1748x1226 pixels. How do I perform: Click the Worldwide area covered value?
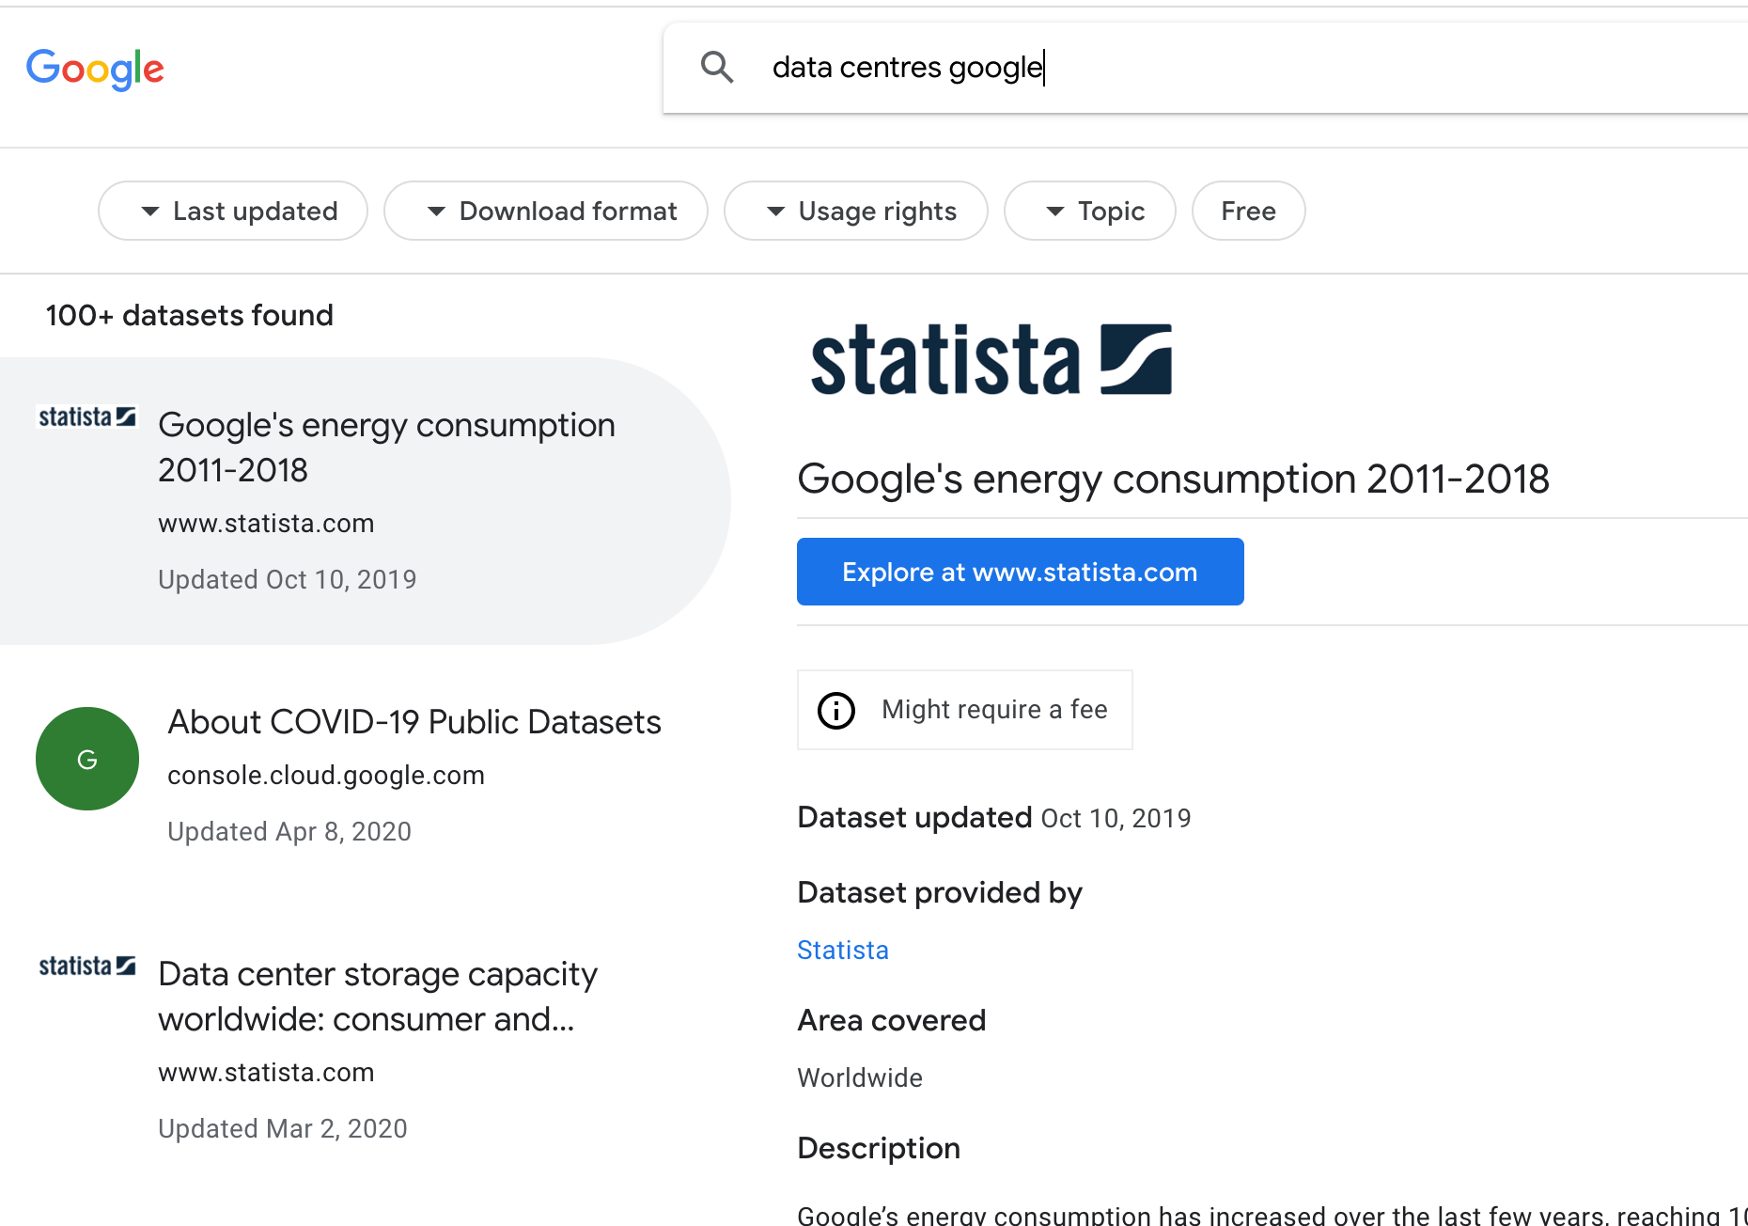[860, 1078]
